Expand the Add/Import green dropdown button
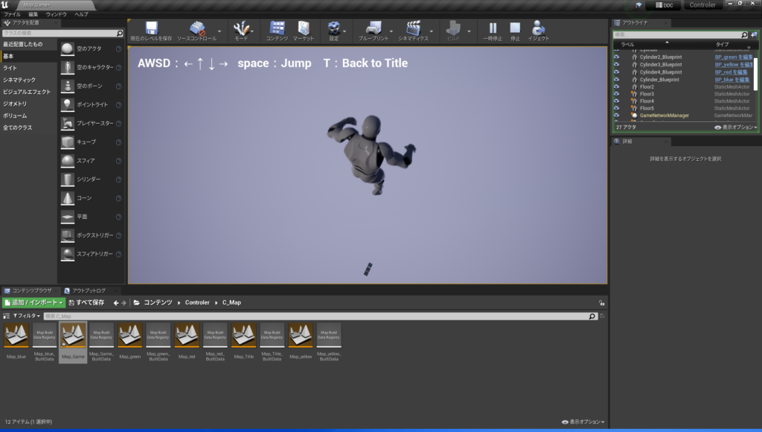762x432 pixels. [x=33, y=302]
